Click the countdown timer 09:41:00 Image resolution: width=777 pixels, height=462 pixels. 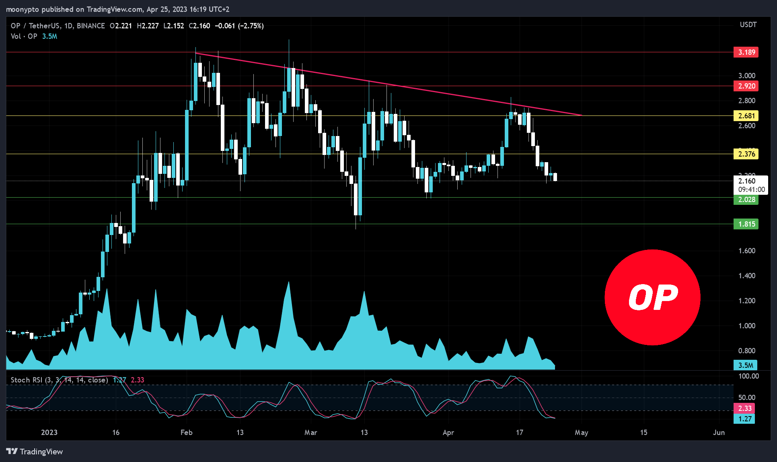coord(752,190)
